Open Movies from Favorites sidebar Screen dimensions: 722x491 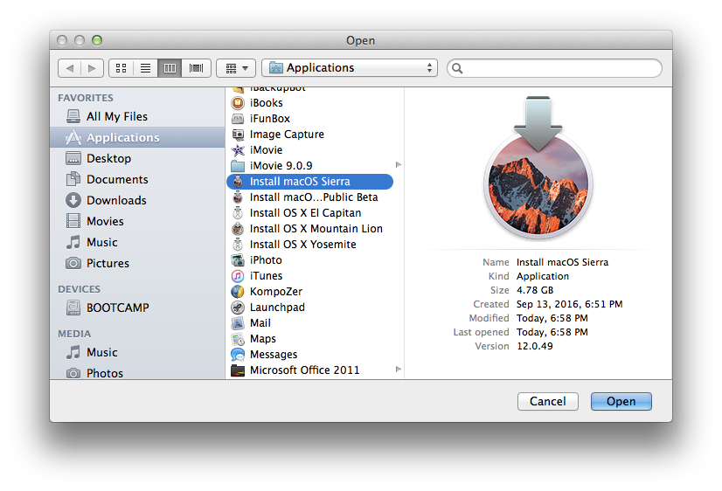pyautogui.click(x=137, y=221)
